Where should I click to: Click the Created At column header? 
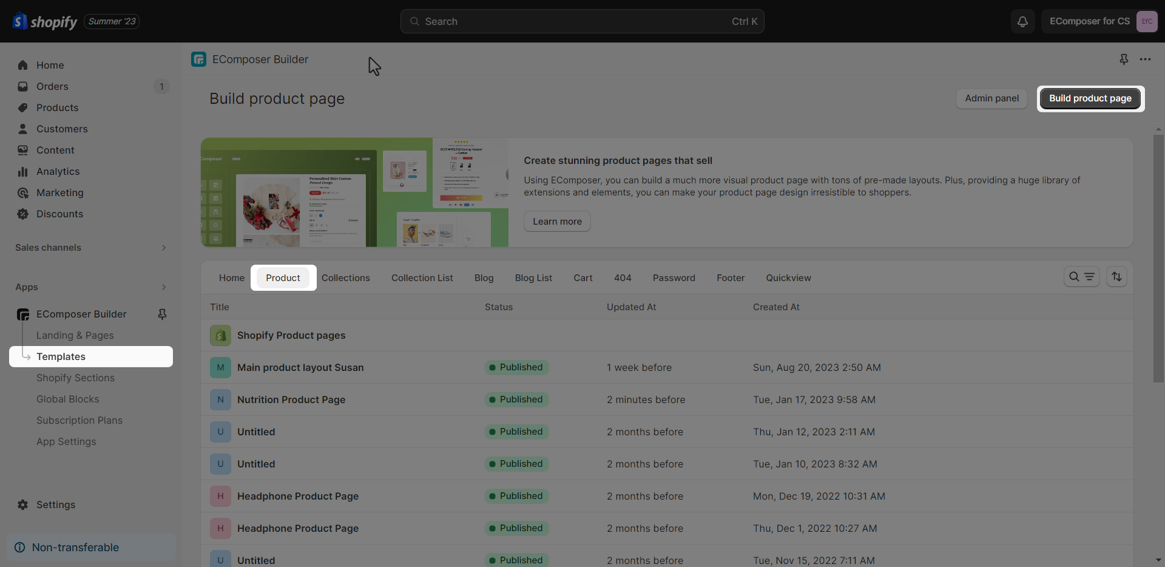click(776, 307)
